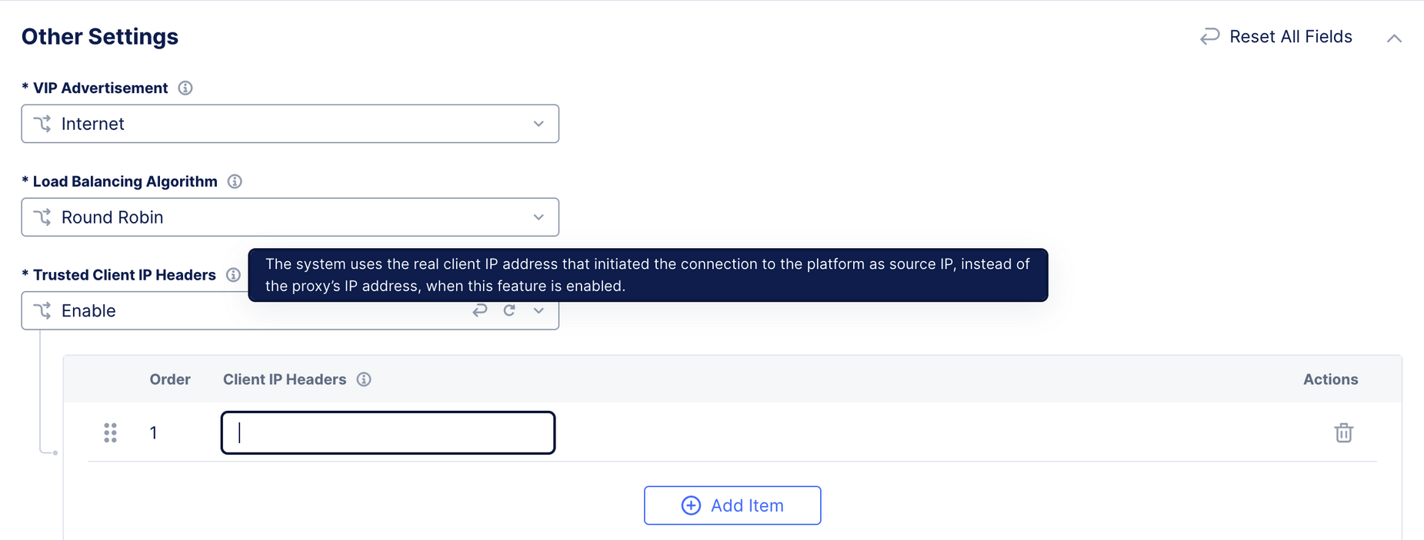Click the branch icon beside Internet
Screen dimensions: 1424x540
pos(43,124)
